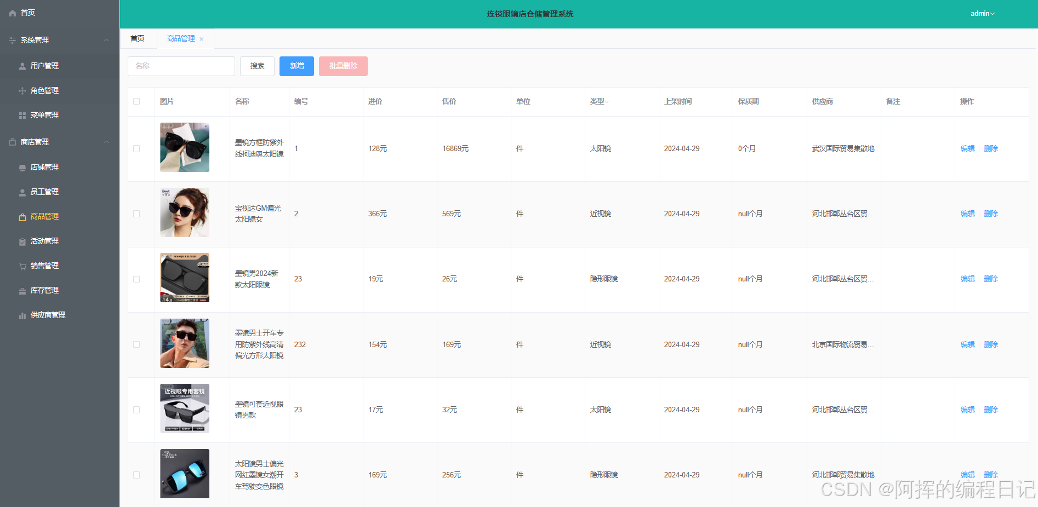The width and height of the screenshot is (1038, 507).
Task: Delete the 宝视达GM偏光太阳镜女 row
Action: pyautogui.click(x=991, y=214)
